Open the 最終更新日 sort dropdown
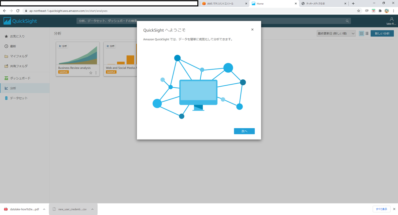398x215 pixels. click(336, 33)
